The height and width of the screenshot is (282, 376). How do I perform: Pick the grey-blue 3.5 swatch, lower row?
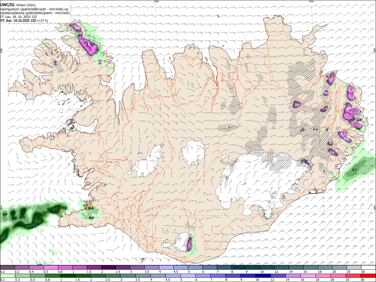143,276
